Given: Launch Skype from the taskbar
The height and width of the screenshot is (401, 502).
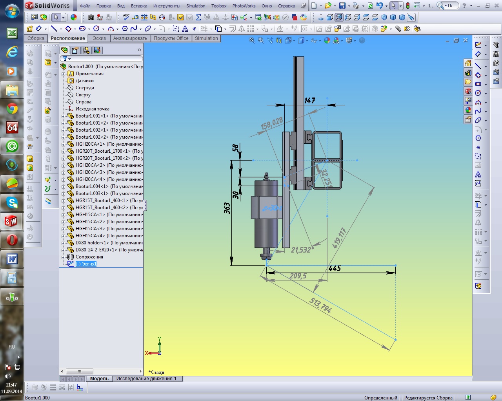Looking at the screenshot, I should (12, 203).
